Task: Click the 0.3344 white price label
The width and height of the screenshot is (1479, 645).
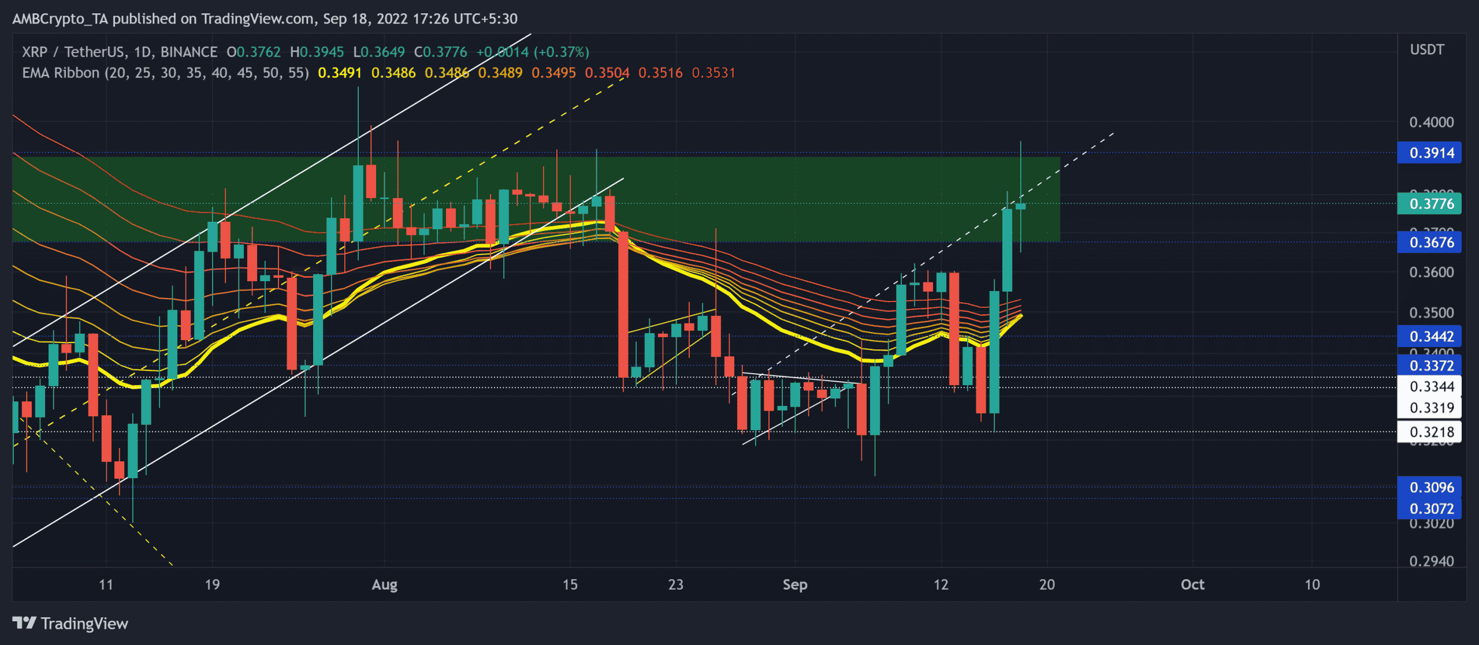Action: (1429, 386)
